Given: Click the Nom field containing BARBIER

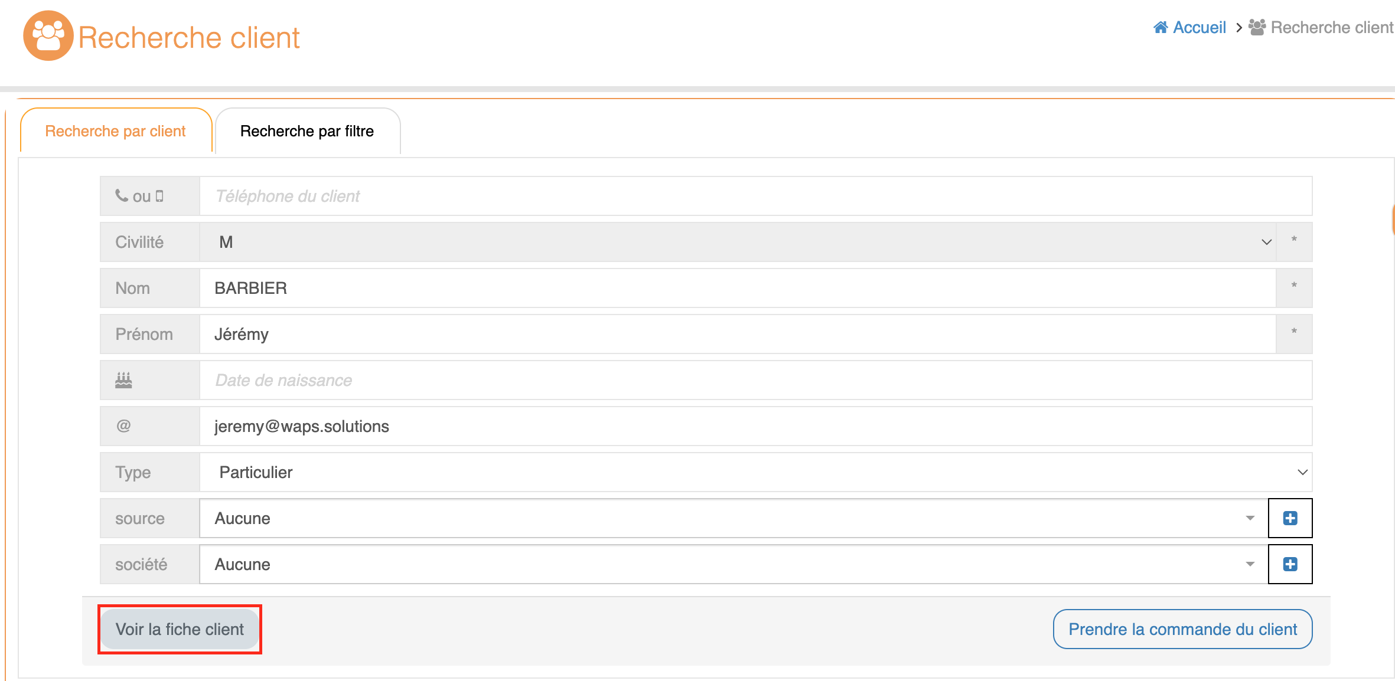Looking at the screenshot, I should [737, 288].
